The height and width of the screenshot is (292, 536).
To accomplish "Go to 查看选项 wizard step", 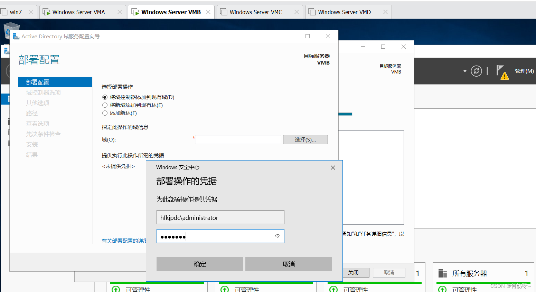I will pos(38,124).
